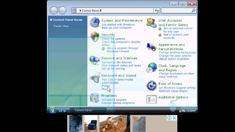Image resolution: width=235 pixels, height=132 pixels.
Task: Open System and Maintenance heading
Action: click(122, 21)
